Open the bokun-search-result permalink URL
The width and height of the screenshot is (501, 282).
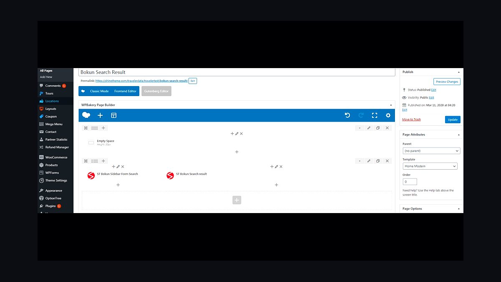(142, 81)
